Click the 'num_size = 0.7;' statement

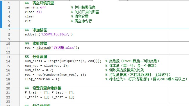(39, 70)
